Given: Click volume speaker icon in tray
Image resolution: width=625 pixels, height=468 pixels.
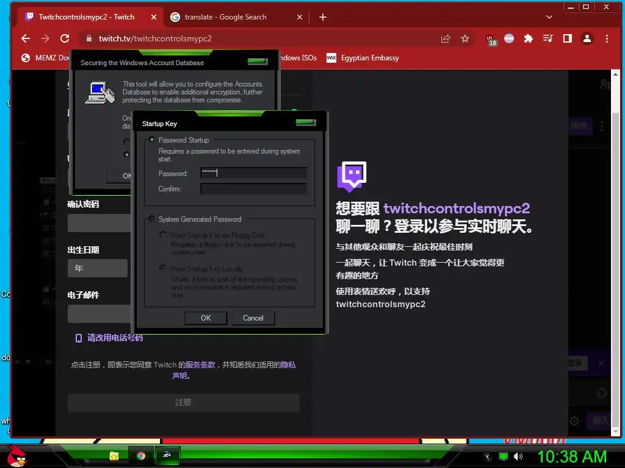Looking at the screenshot, I should [518, 456].
